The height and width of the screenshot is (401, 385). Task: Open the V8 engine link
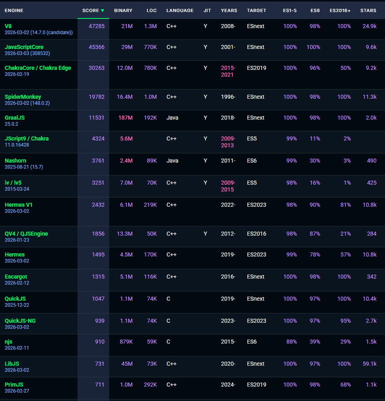click(8, 26)
